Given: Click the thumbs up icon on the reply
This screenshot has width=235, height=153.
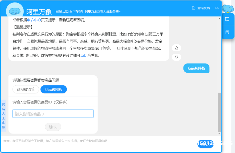Looking at the screenshot, I should point(176,48).
